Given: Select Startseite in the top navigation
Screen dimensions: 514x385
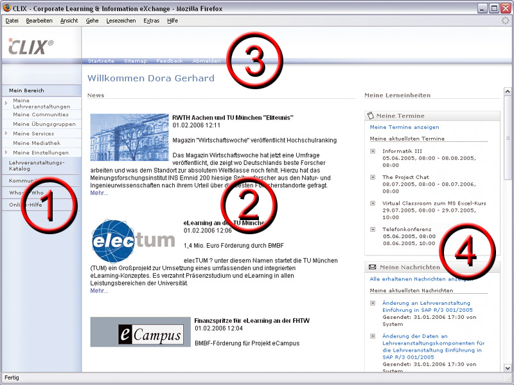Looking at the screenshot, I should (x=100, y=61).
